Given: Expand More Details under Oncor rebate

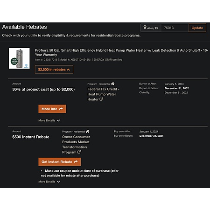Looking at the screenshot, I should [49, 182].
